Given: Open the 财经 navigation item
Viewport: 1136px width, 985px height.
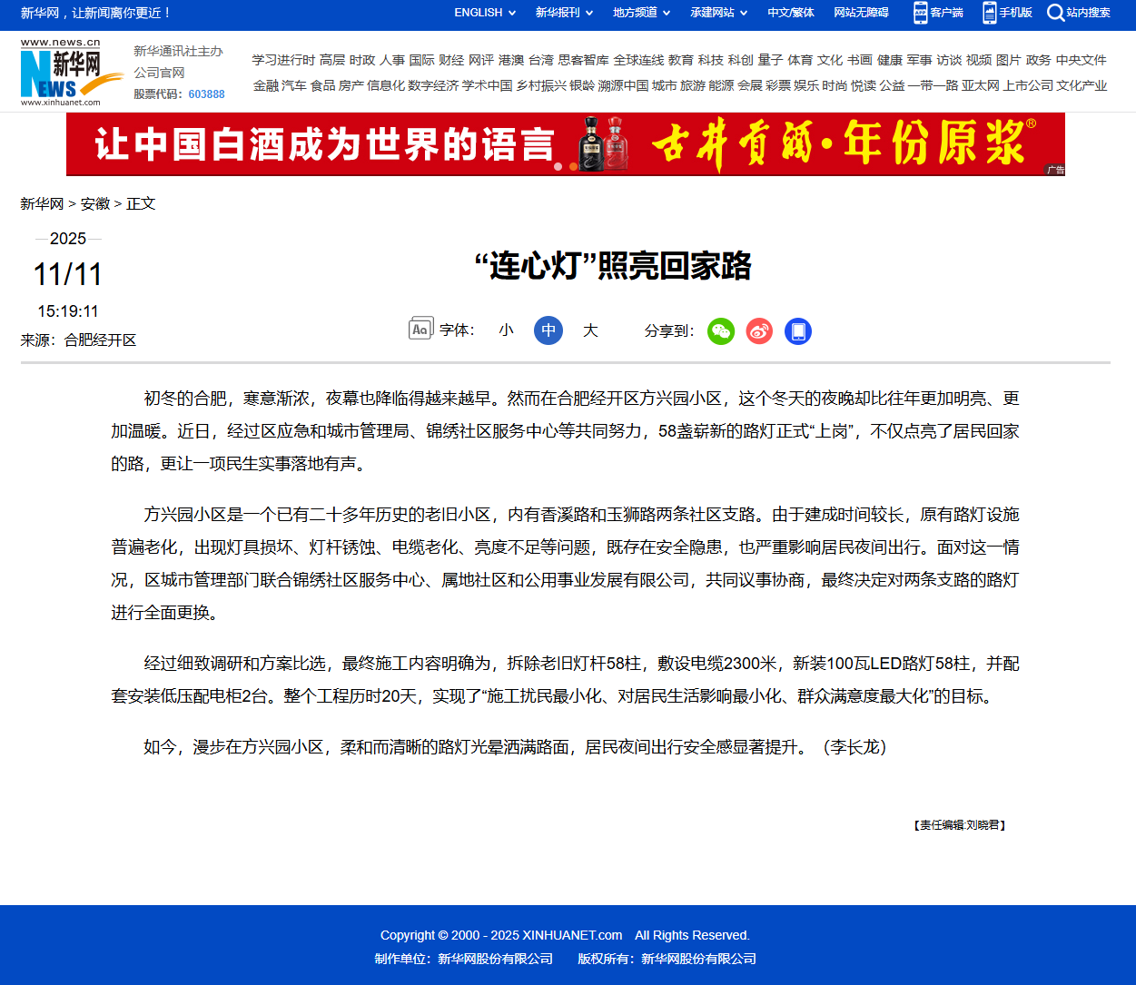Looking at the screenshot, I should [451, 60].
